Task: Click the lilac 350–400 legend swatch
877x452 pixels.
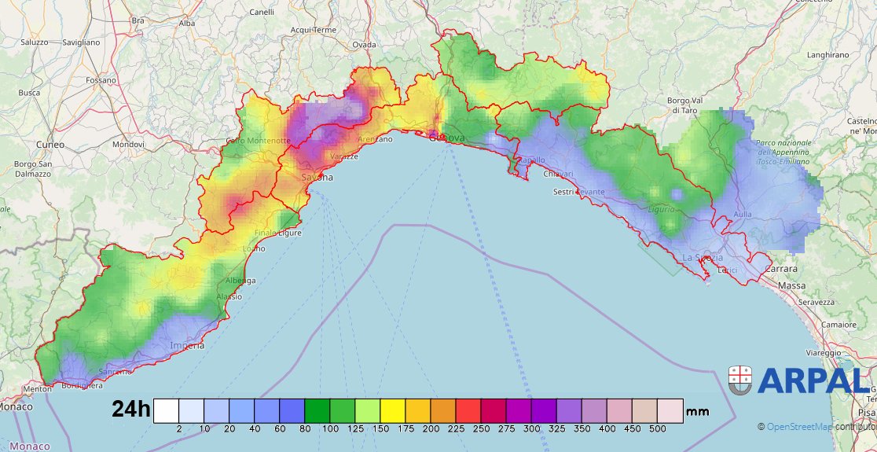Action: pos(594,410)
